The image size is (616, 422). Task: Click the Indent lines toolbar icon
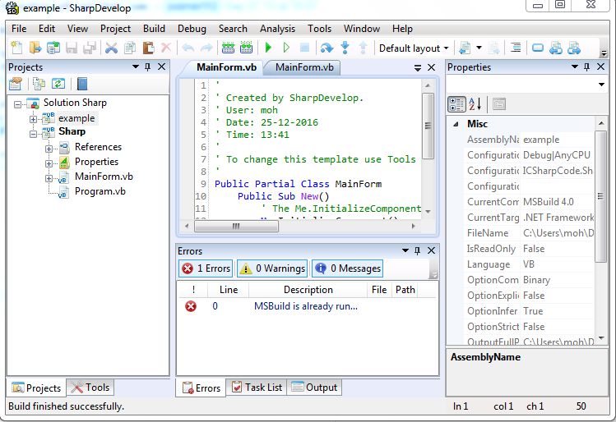coord(516,48)
